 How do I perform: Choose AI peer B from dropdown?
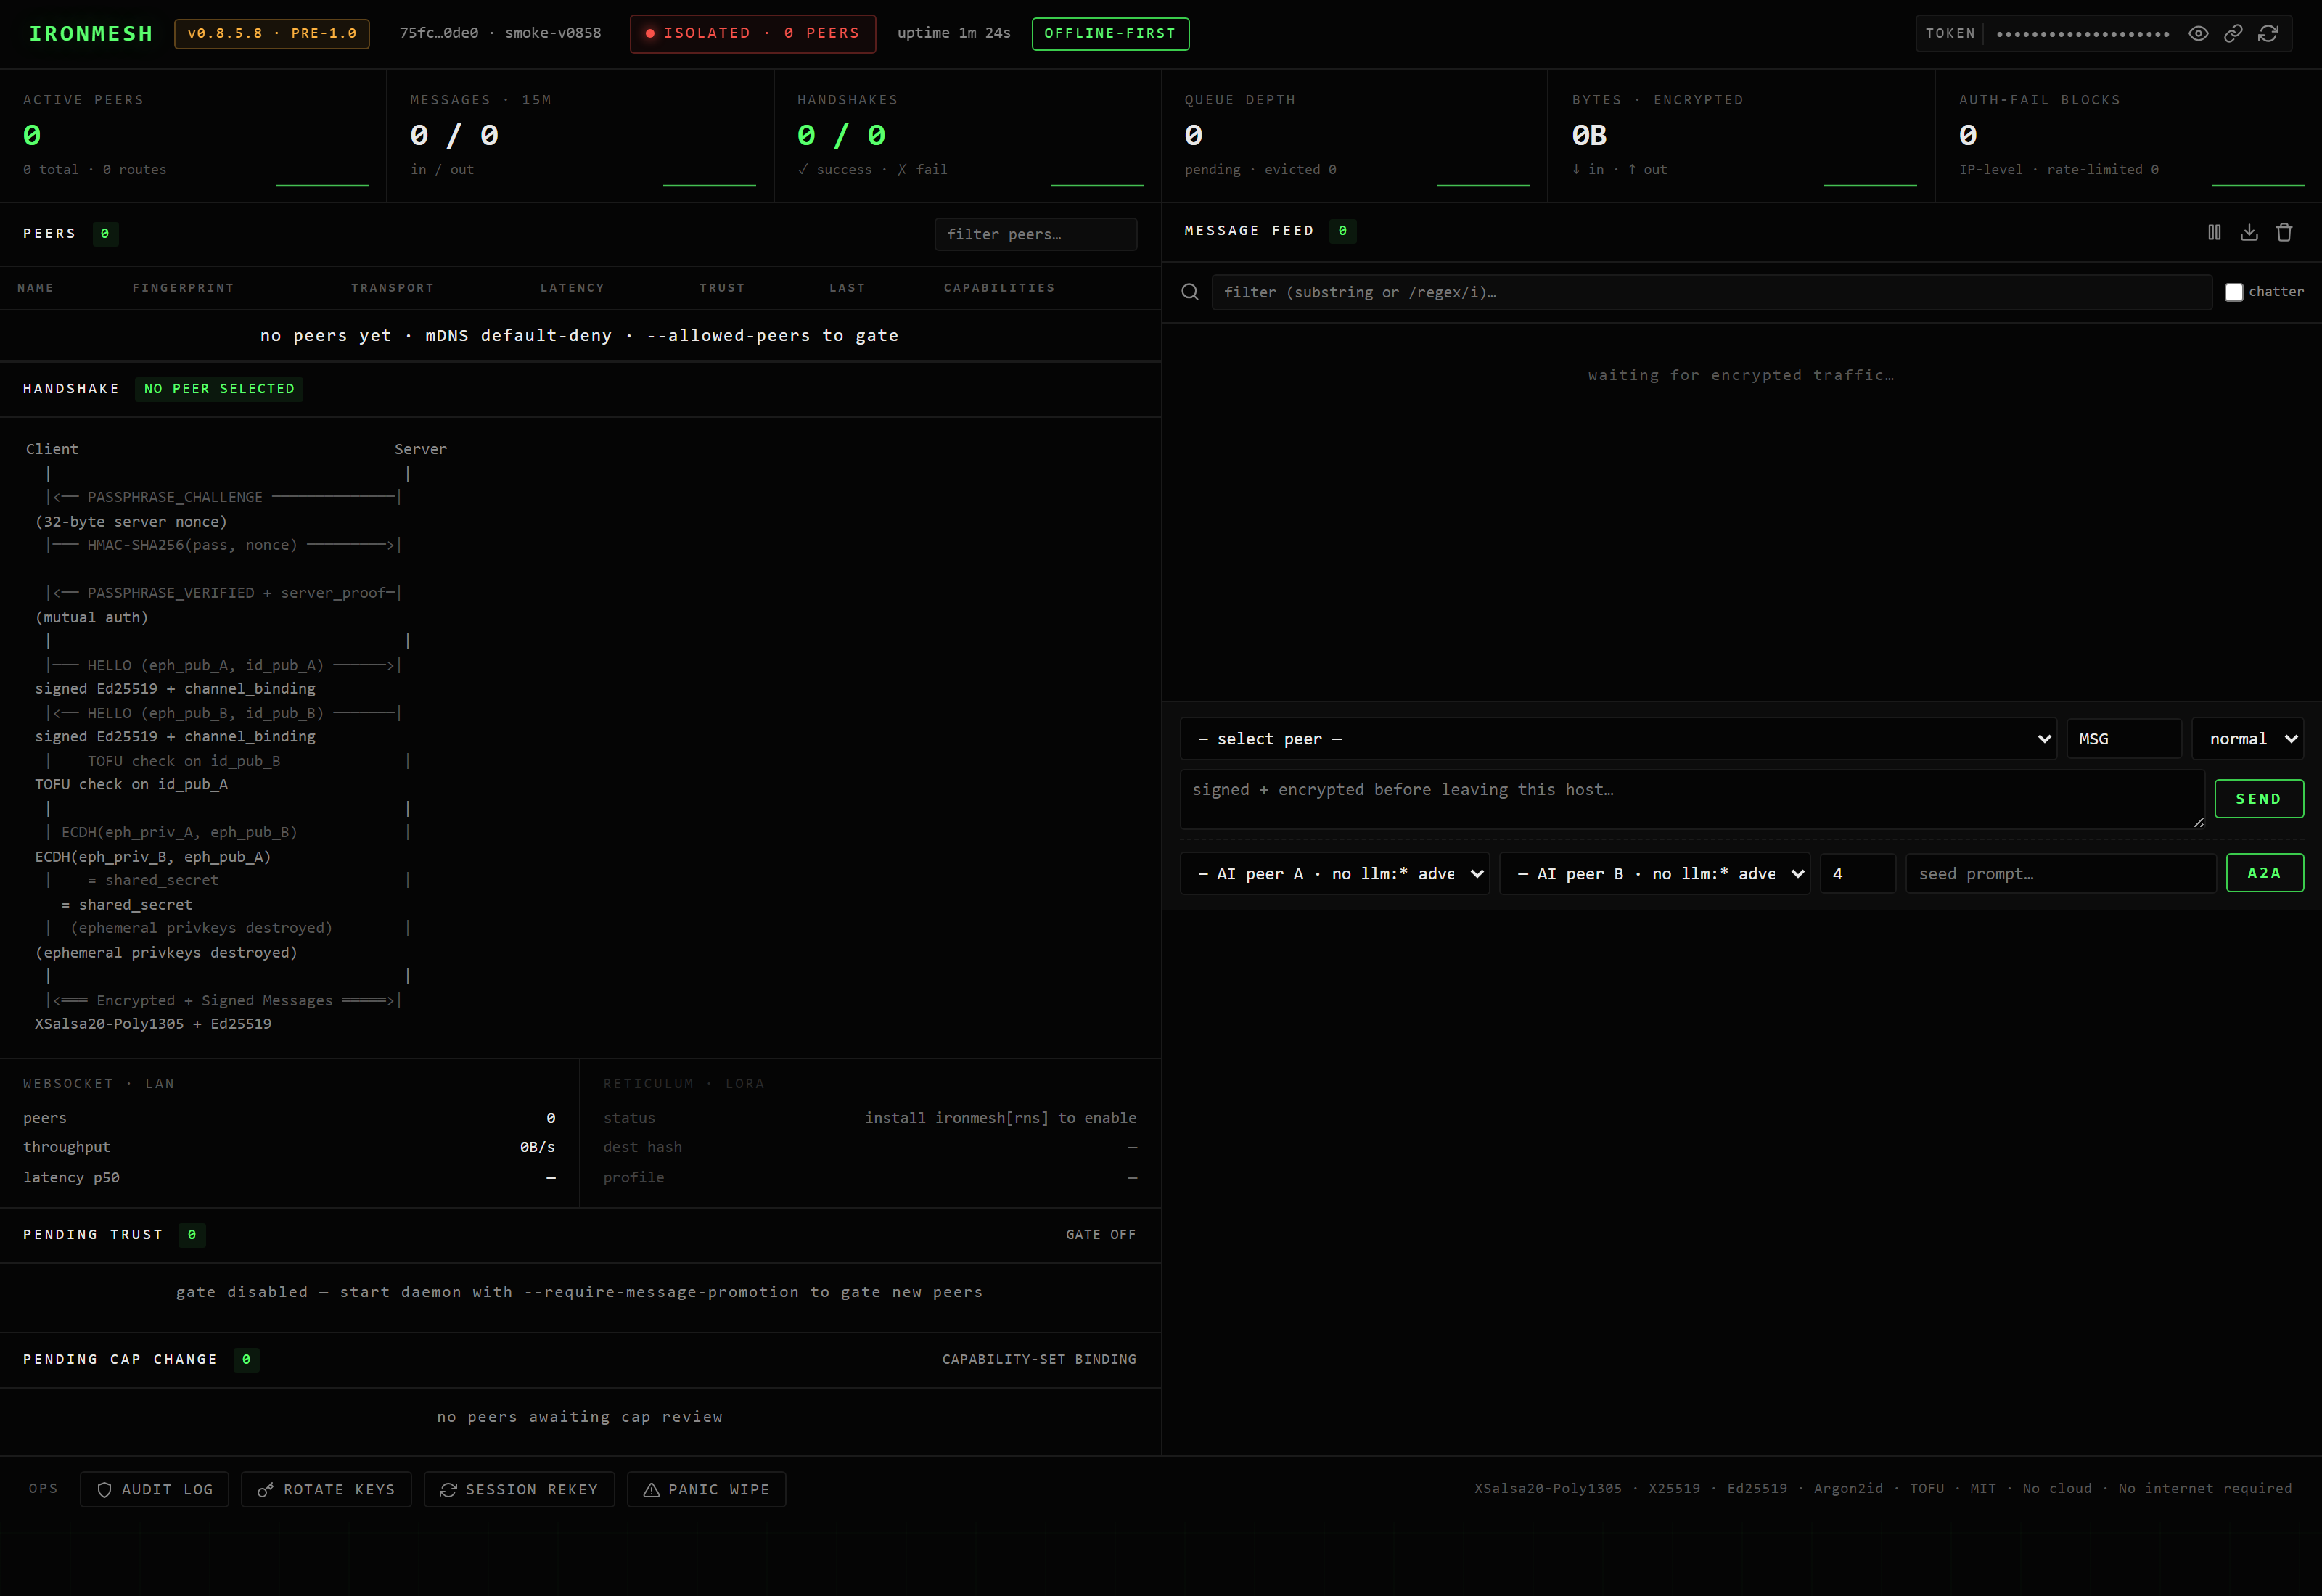click(x=1655, y=874)
